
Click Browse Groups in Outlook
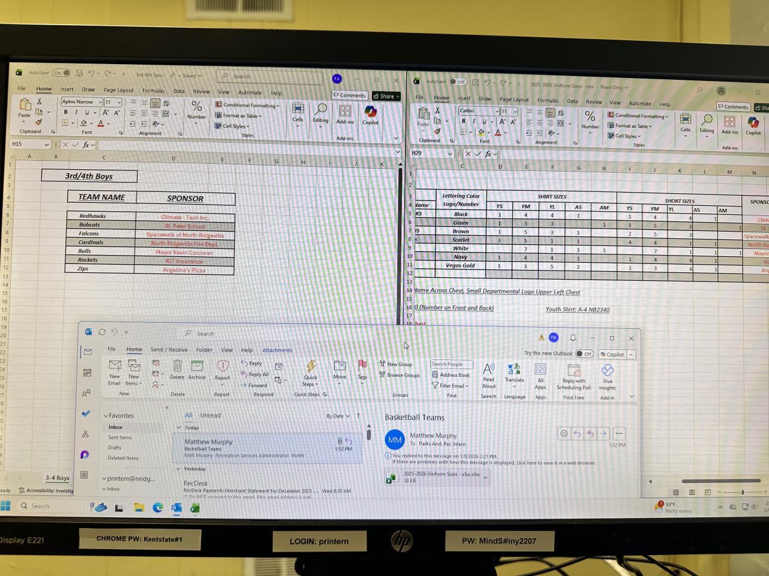coord(400,375)
